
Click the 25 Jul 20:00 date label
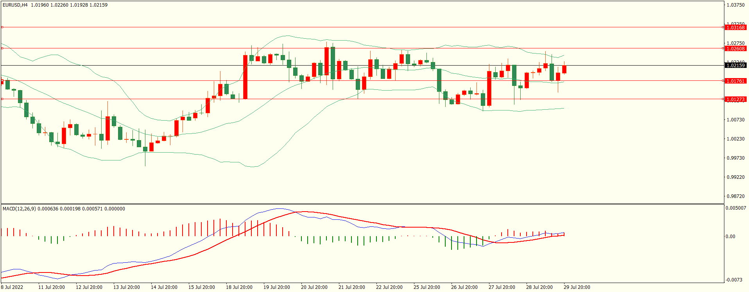tap(426, 287)
